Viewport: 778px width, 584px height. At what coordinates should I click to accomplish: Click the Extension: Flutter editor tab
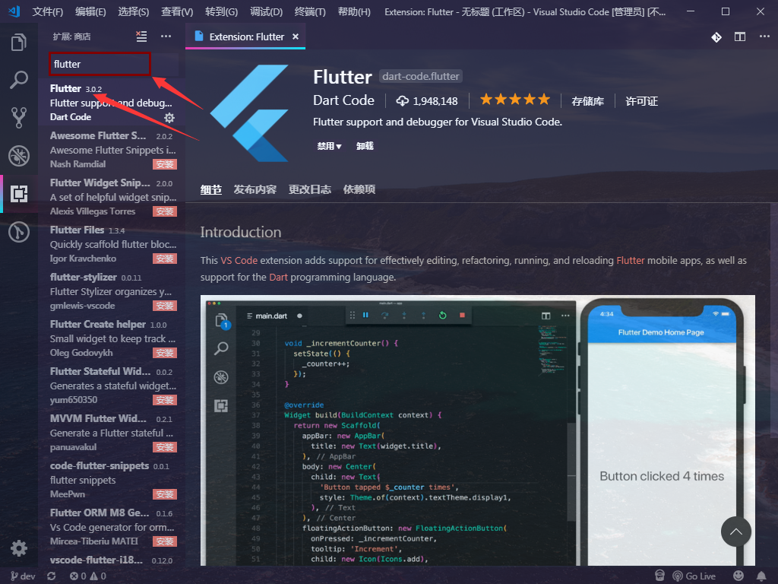pos(245,36)
